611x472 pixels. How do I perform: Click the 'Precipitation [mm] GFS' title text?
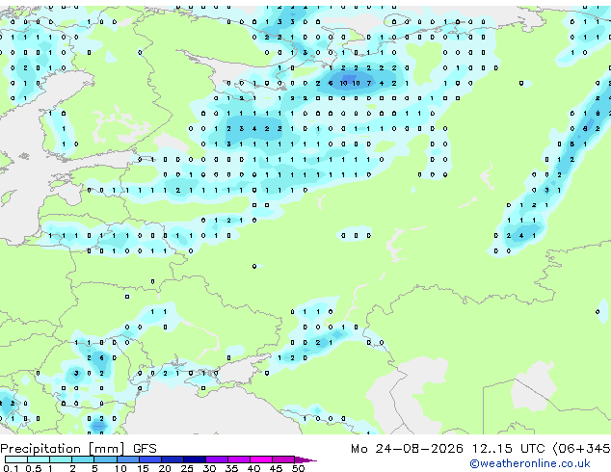click(x=78, y=449)
